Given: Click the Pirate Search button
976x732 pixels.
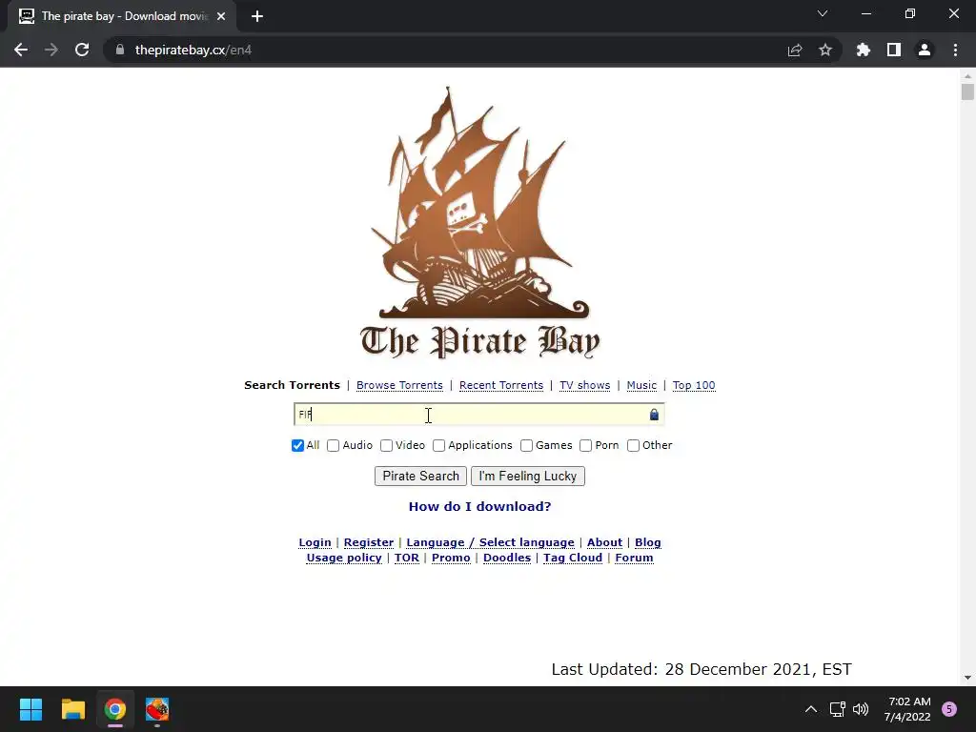Looking at the screenshot, I should 420,477.
